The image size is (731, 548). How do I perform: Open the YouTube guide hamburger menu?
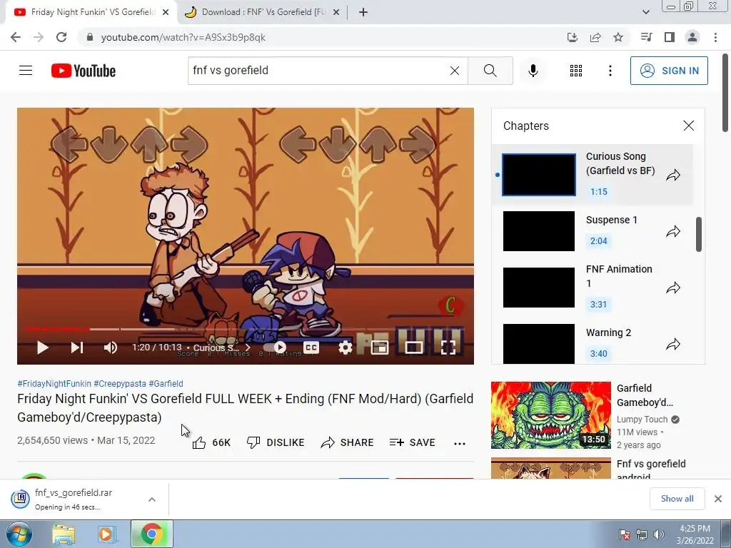pos(26,71)
